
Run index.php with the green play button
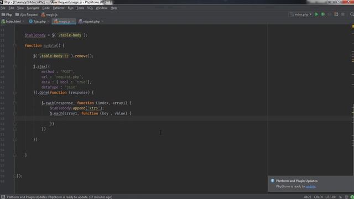pos(316,14)
